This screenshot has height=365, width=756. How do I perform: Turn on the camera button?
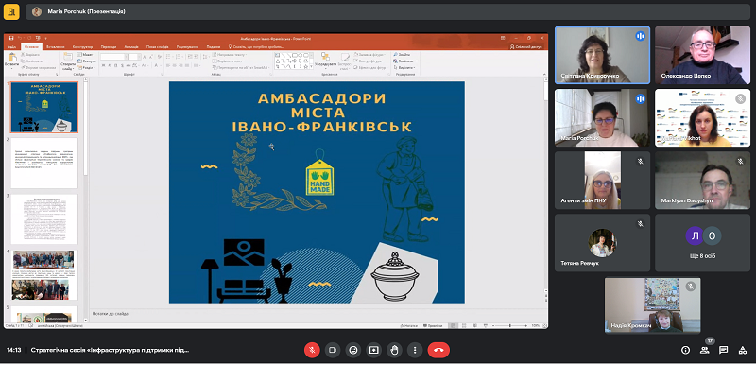coord(333,350)
